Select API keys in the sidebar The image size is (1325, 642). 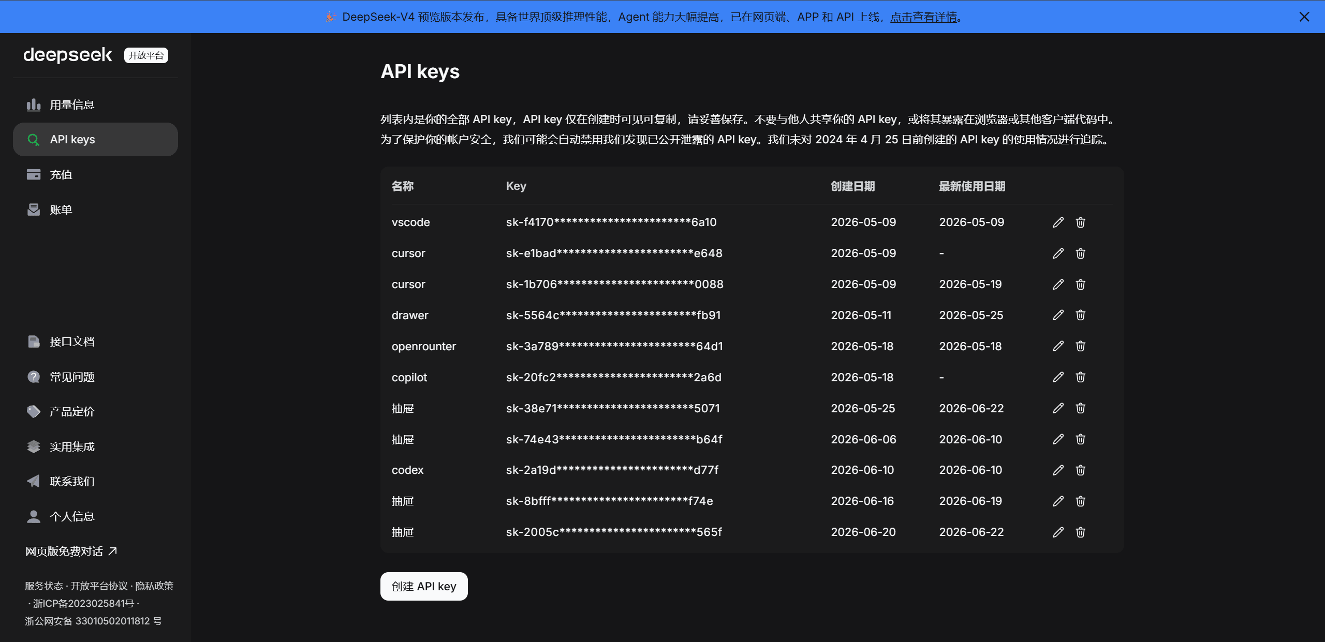click(x=95, y=140)
